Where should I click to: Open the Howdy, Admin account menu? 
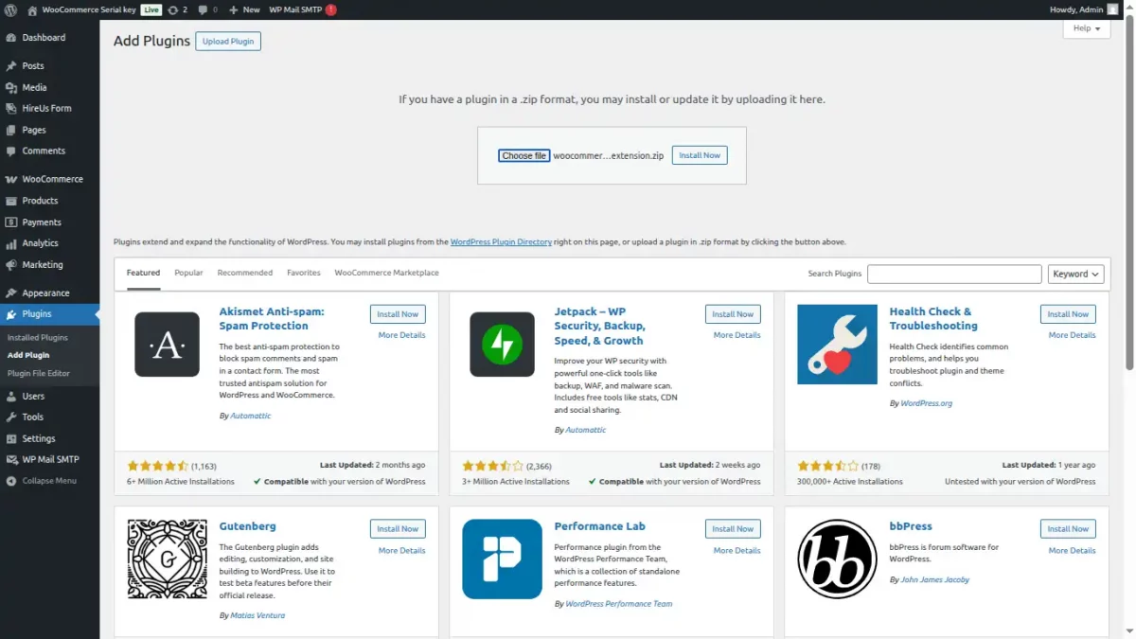[1084, 9]
